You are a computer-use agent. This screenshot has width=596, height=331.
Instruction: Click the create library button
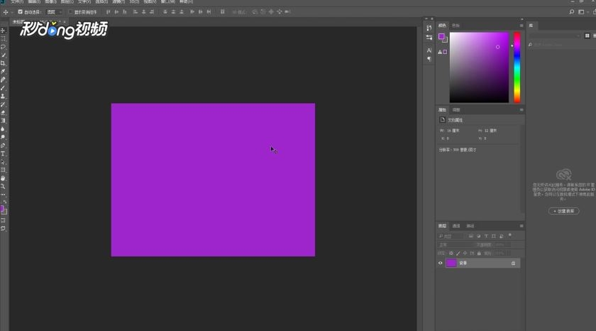[x=563, y=211]
